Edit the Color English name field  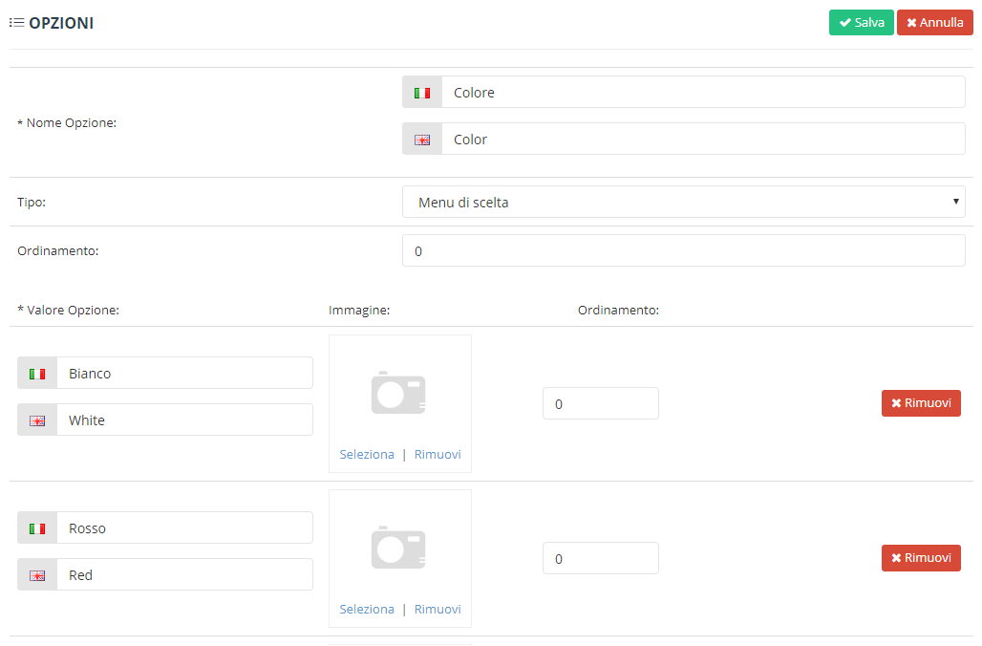703,139
